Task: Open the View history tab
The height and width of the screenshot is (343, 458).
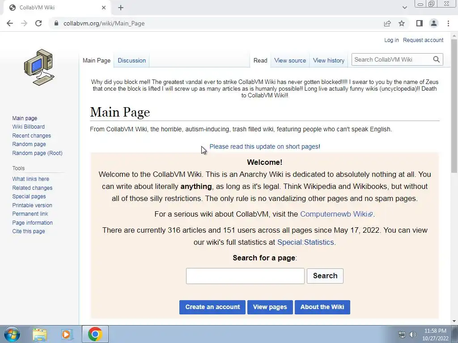Action: [329, 60]
